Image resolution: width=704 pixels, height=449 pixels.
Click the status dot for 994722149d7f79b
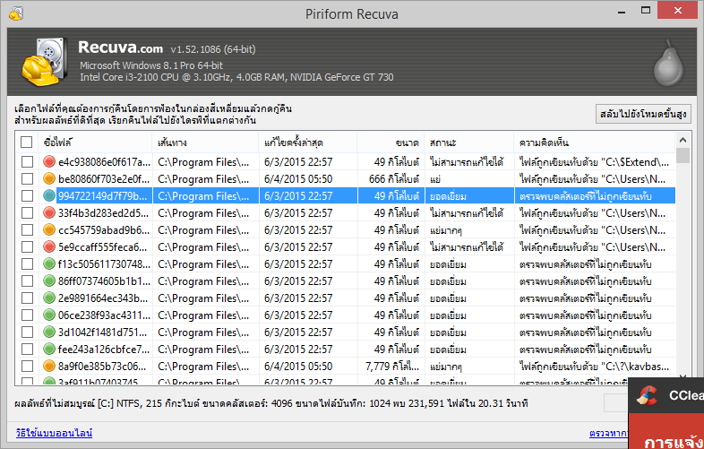[49, 195]
